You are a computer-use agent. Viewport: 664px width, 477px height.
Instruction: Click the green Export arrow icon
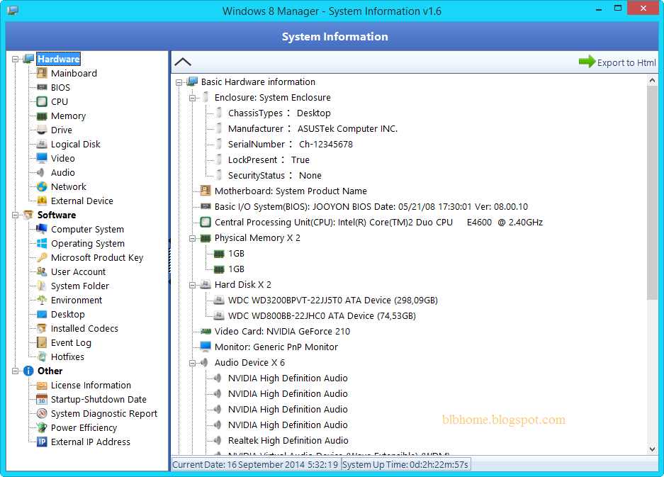(x=587, y=62)
